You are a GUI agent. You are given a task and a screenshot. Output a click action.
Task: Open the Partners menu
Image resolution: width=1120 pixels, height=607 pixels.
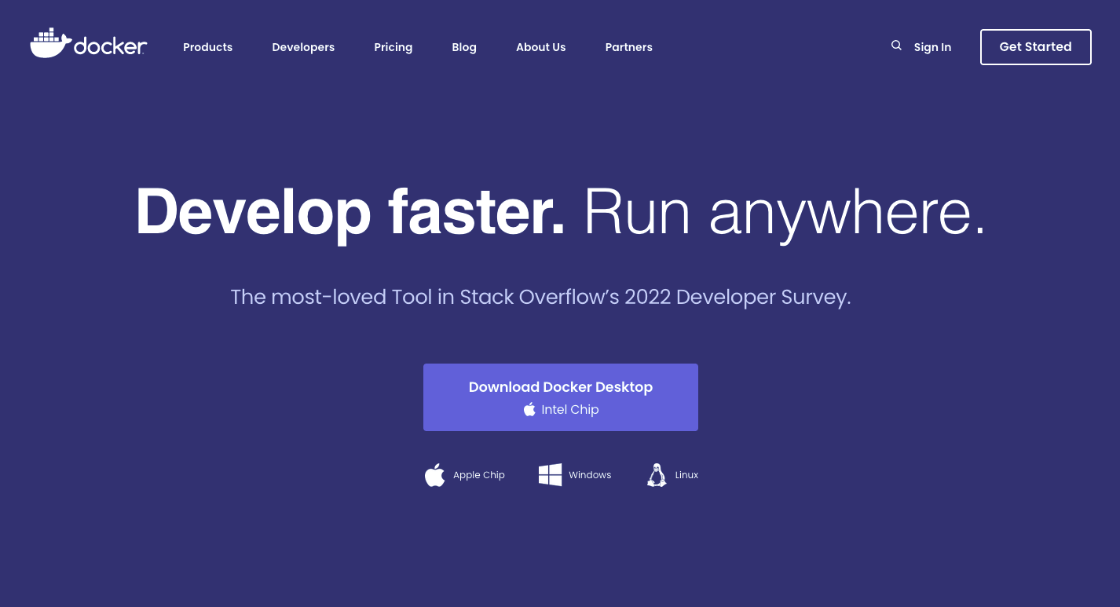(x=628, y=47)
